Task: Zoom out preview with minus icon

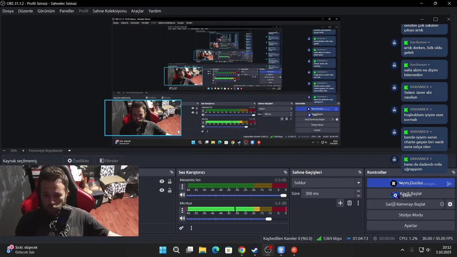Action: coord(4,151)
